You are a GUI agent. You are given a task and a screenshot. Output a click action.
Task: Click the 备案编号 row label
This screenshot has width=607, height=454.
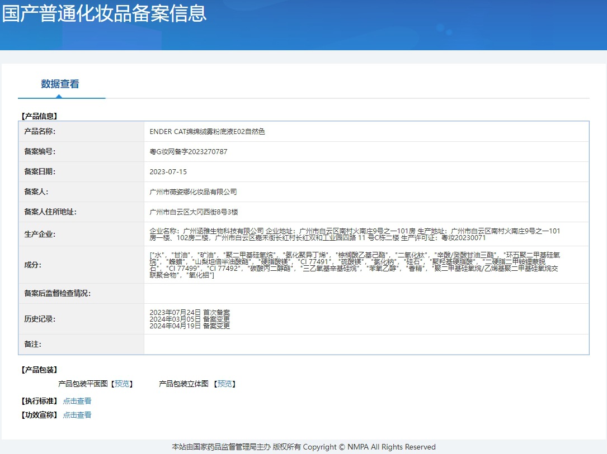pyautogui.click(x=40, y=151)
